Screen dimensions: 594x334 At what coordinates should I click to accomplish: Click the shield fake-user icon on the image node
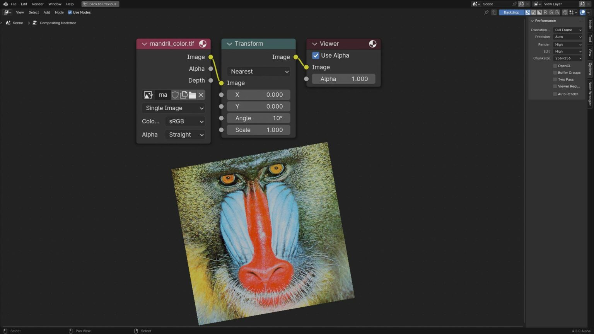tap(175, 95)
